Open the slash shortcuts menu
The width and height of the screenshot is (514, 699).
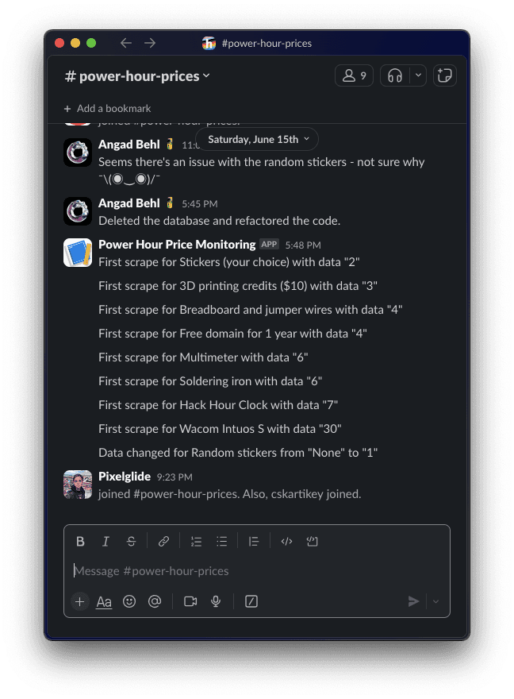(x=251, y=601)
